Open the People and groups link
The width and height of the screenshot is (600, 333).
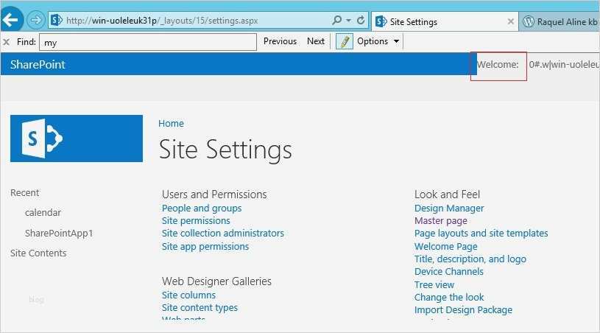coord(202,208)
